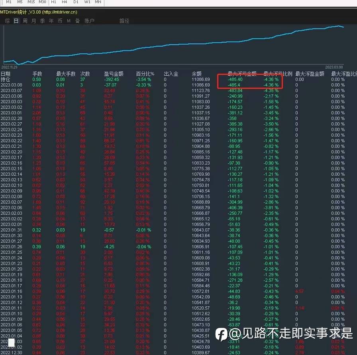Choose the H1 timeframe
357x355 pixels.
pyautogui.click(x=53, y=2)
